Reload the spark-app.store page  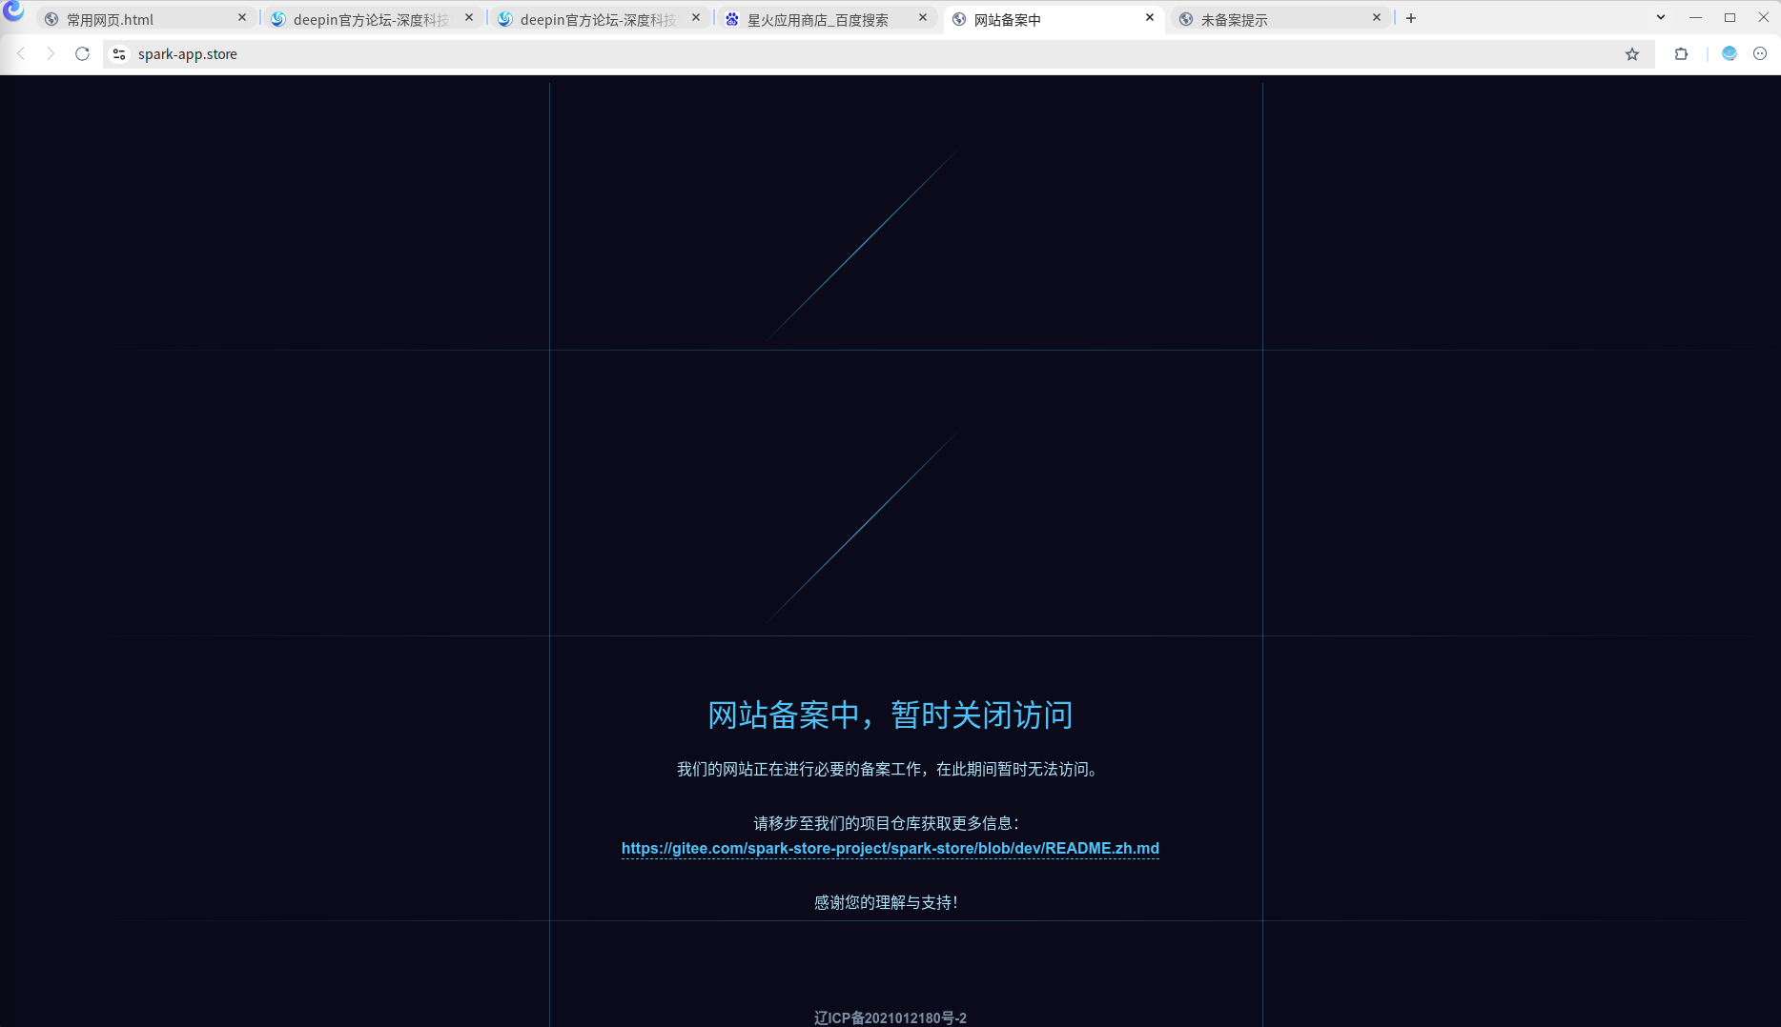(83, 54)
